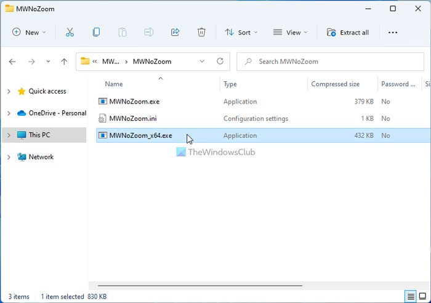Image resolution: width=431 pixels, height=303 pixels.
Task: Select Network in navigation pane
Action: click(41, 157)
